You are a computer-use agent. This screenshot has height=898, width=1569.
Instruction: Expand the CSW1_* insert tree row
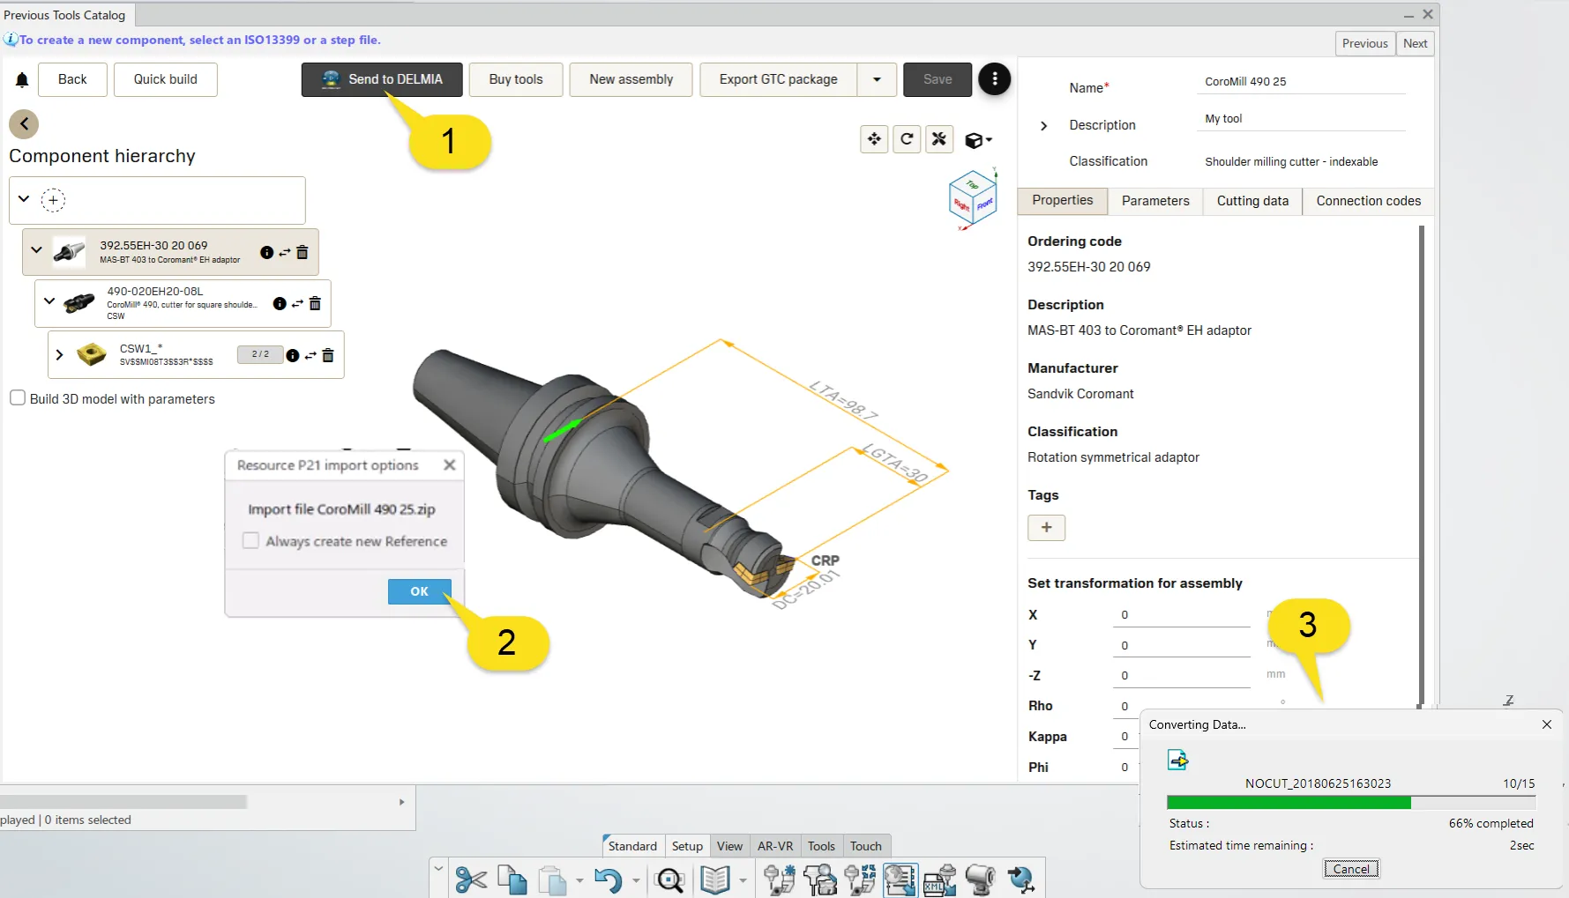pyautogui.click(x=59, y=355)
